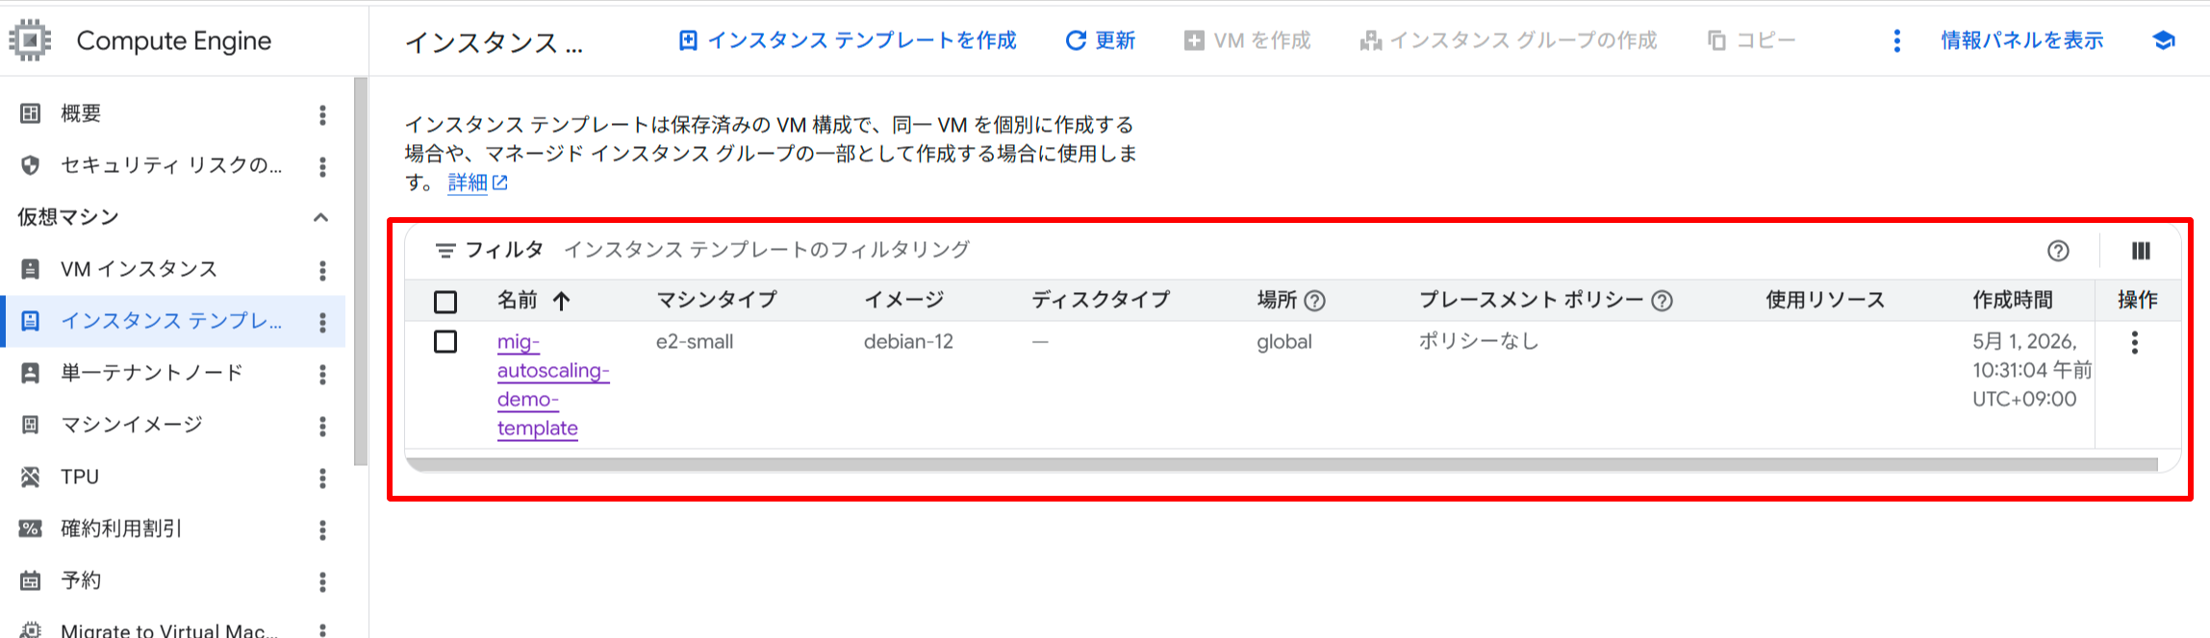Click the VM インスタンス sidebar icon
This screenshot has height=638, width=2210.
[31, 269]
